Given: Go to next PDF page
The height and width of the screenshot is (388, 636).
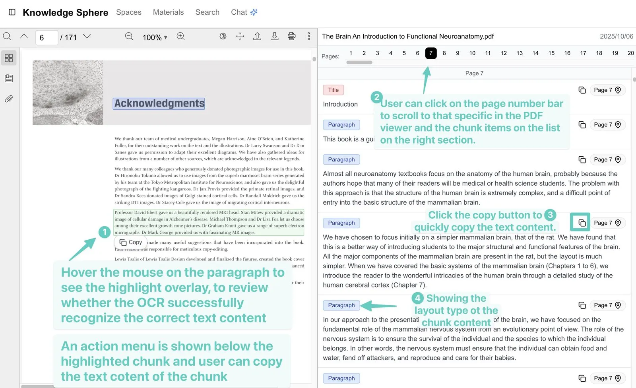Looking at the screenshot, I should click(87, 36).
